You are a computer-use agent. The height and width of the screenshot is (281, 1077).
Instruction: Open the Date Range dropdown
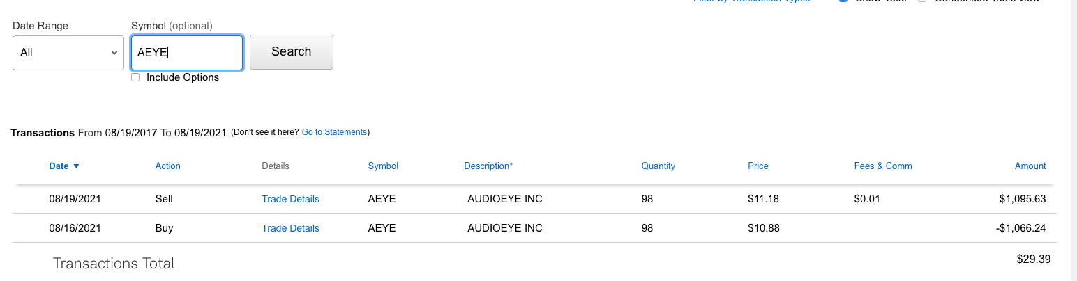[x=68, y=53]
